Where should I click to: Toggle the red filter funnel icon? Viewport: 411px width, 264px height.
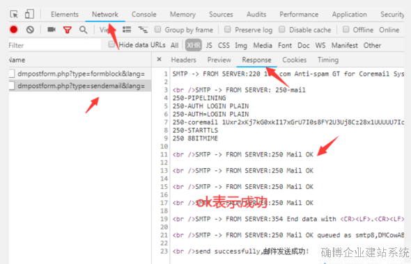point(68,30)
